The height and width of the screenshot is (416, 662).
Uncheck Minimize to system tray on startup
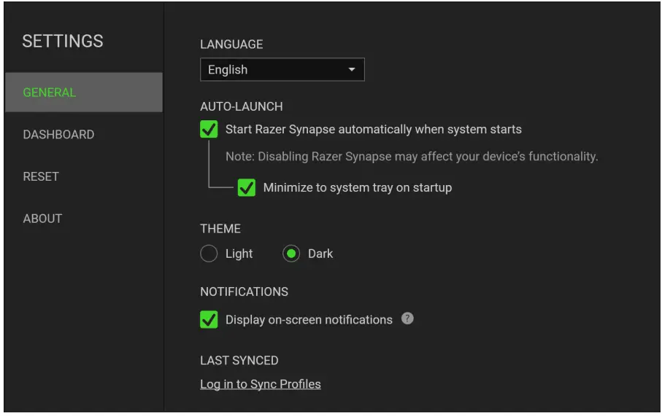coord(247,188)
